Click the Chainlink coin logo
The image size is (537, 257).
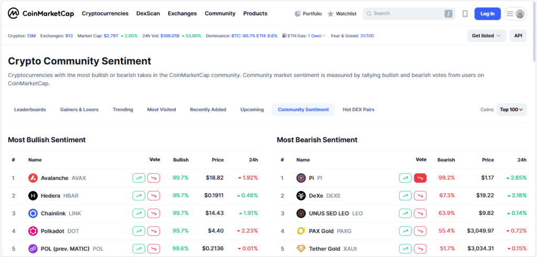click(33, 213)
